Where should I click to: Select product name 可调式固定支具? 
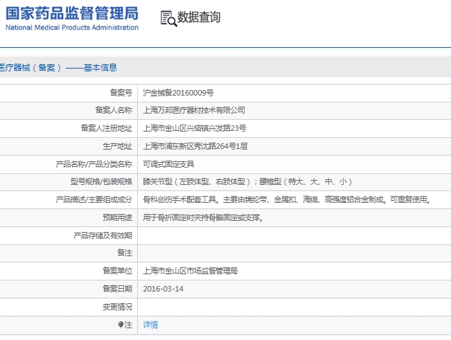tap(168, 164)
